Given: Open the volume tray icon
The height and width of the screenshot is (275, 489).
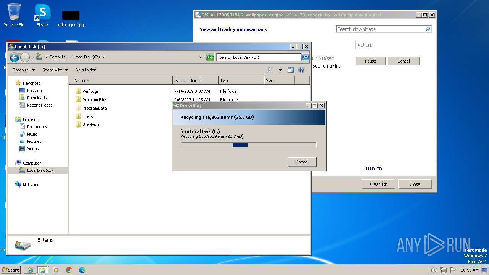Looking at the screenshot, I should coord(434,270).
